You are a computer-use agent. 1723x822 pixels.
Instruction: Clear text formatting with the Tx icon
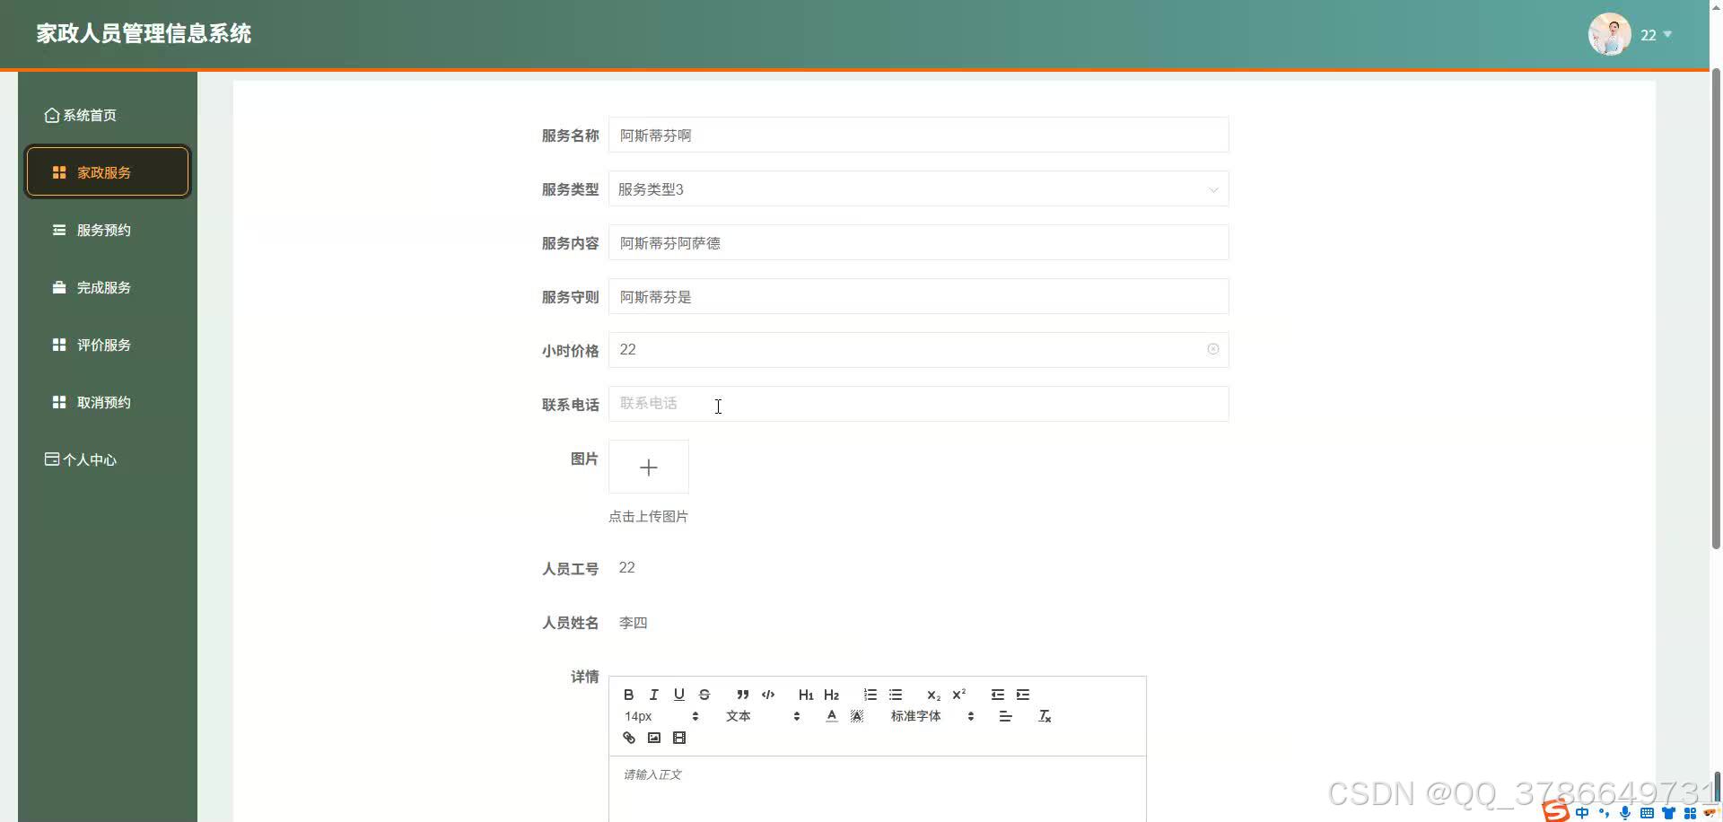pyautogui.click(x=1044, y=715)
